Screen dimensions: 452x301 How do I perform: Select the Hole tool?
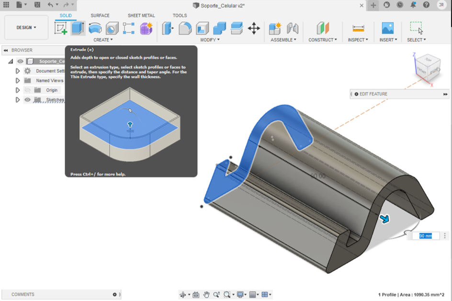[x=112, y=28]
